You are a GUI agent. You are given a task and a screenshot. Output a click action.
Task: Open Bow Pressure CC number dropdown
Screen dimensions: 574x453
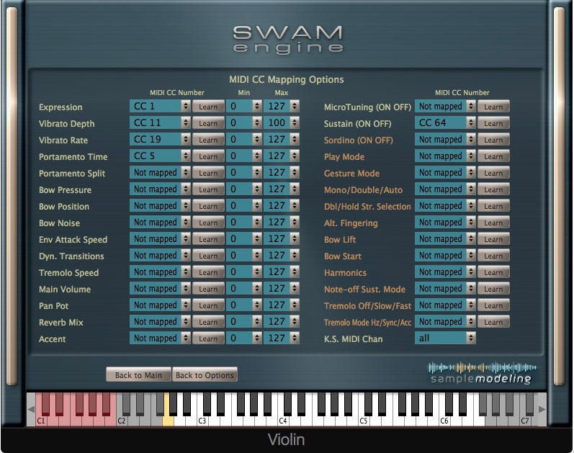pyautogui.click(x=160, y=189)
